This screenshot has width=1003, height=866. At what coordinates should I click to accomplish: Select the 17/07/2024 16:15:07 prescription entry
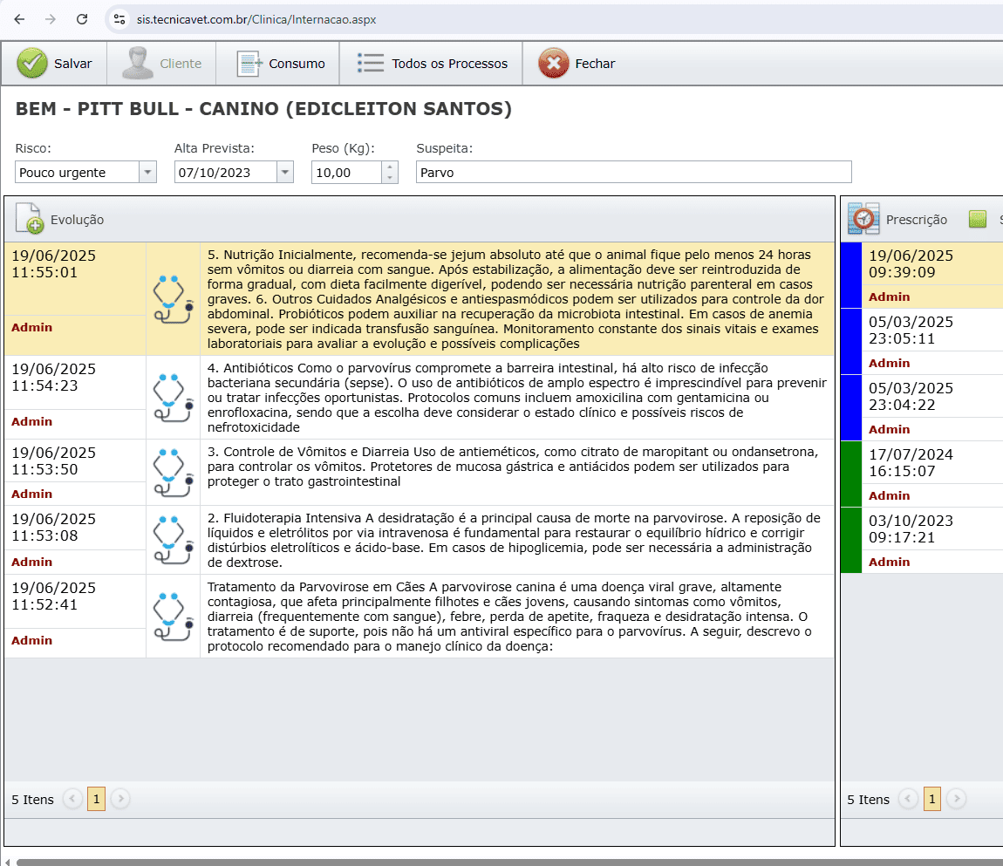911,463
